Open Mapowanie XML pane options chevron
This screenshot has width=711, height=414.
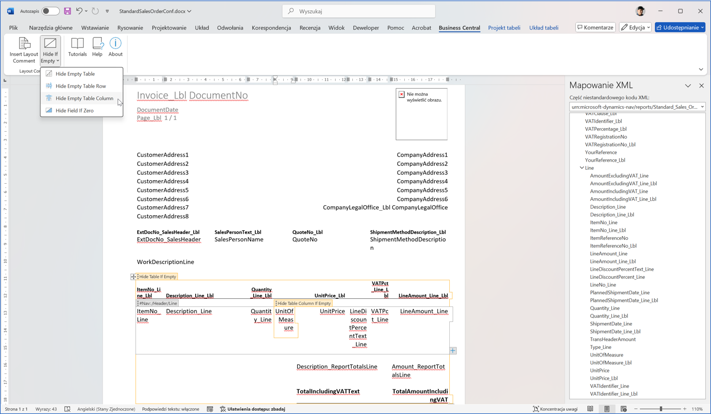pyautogui.click(x=688, y=86)
